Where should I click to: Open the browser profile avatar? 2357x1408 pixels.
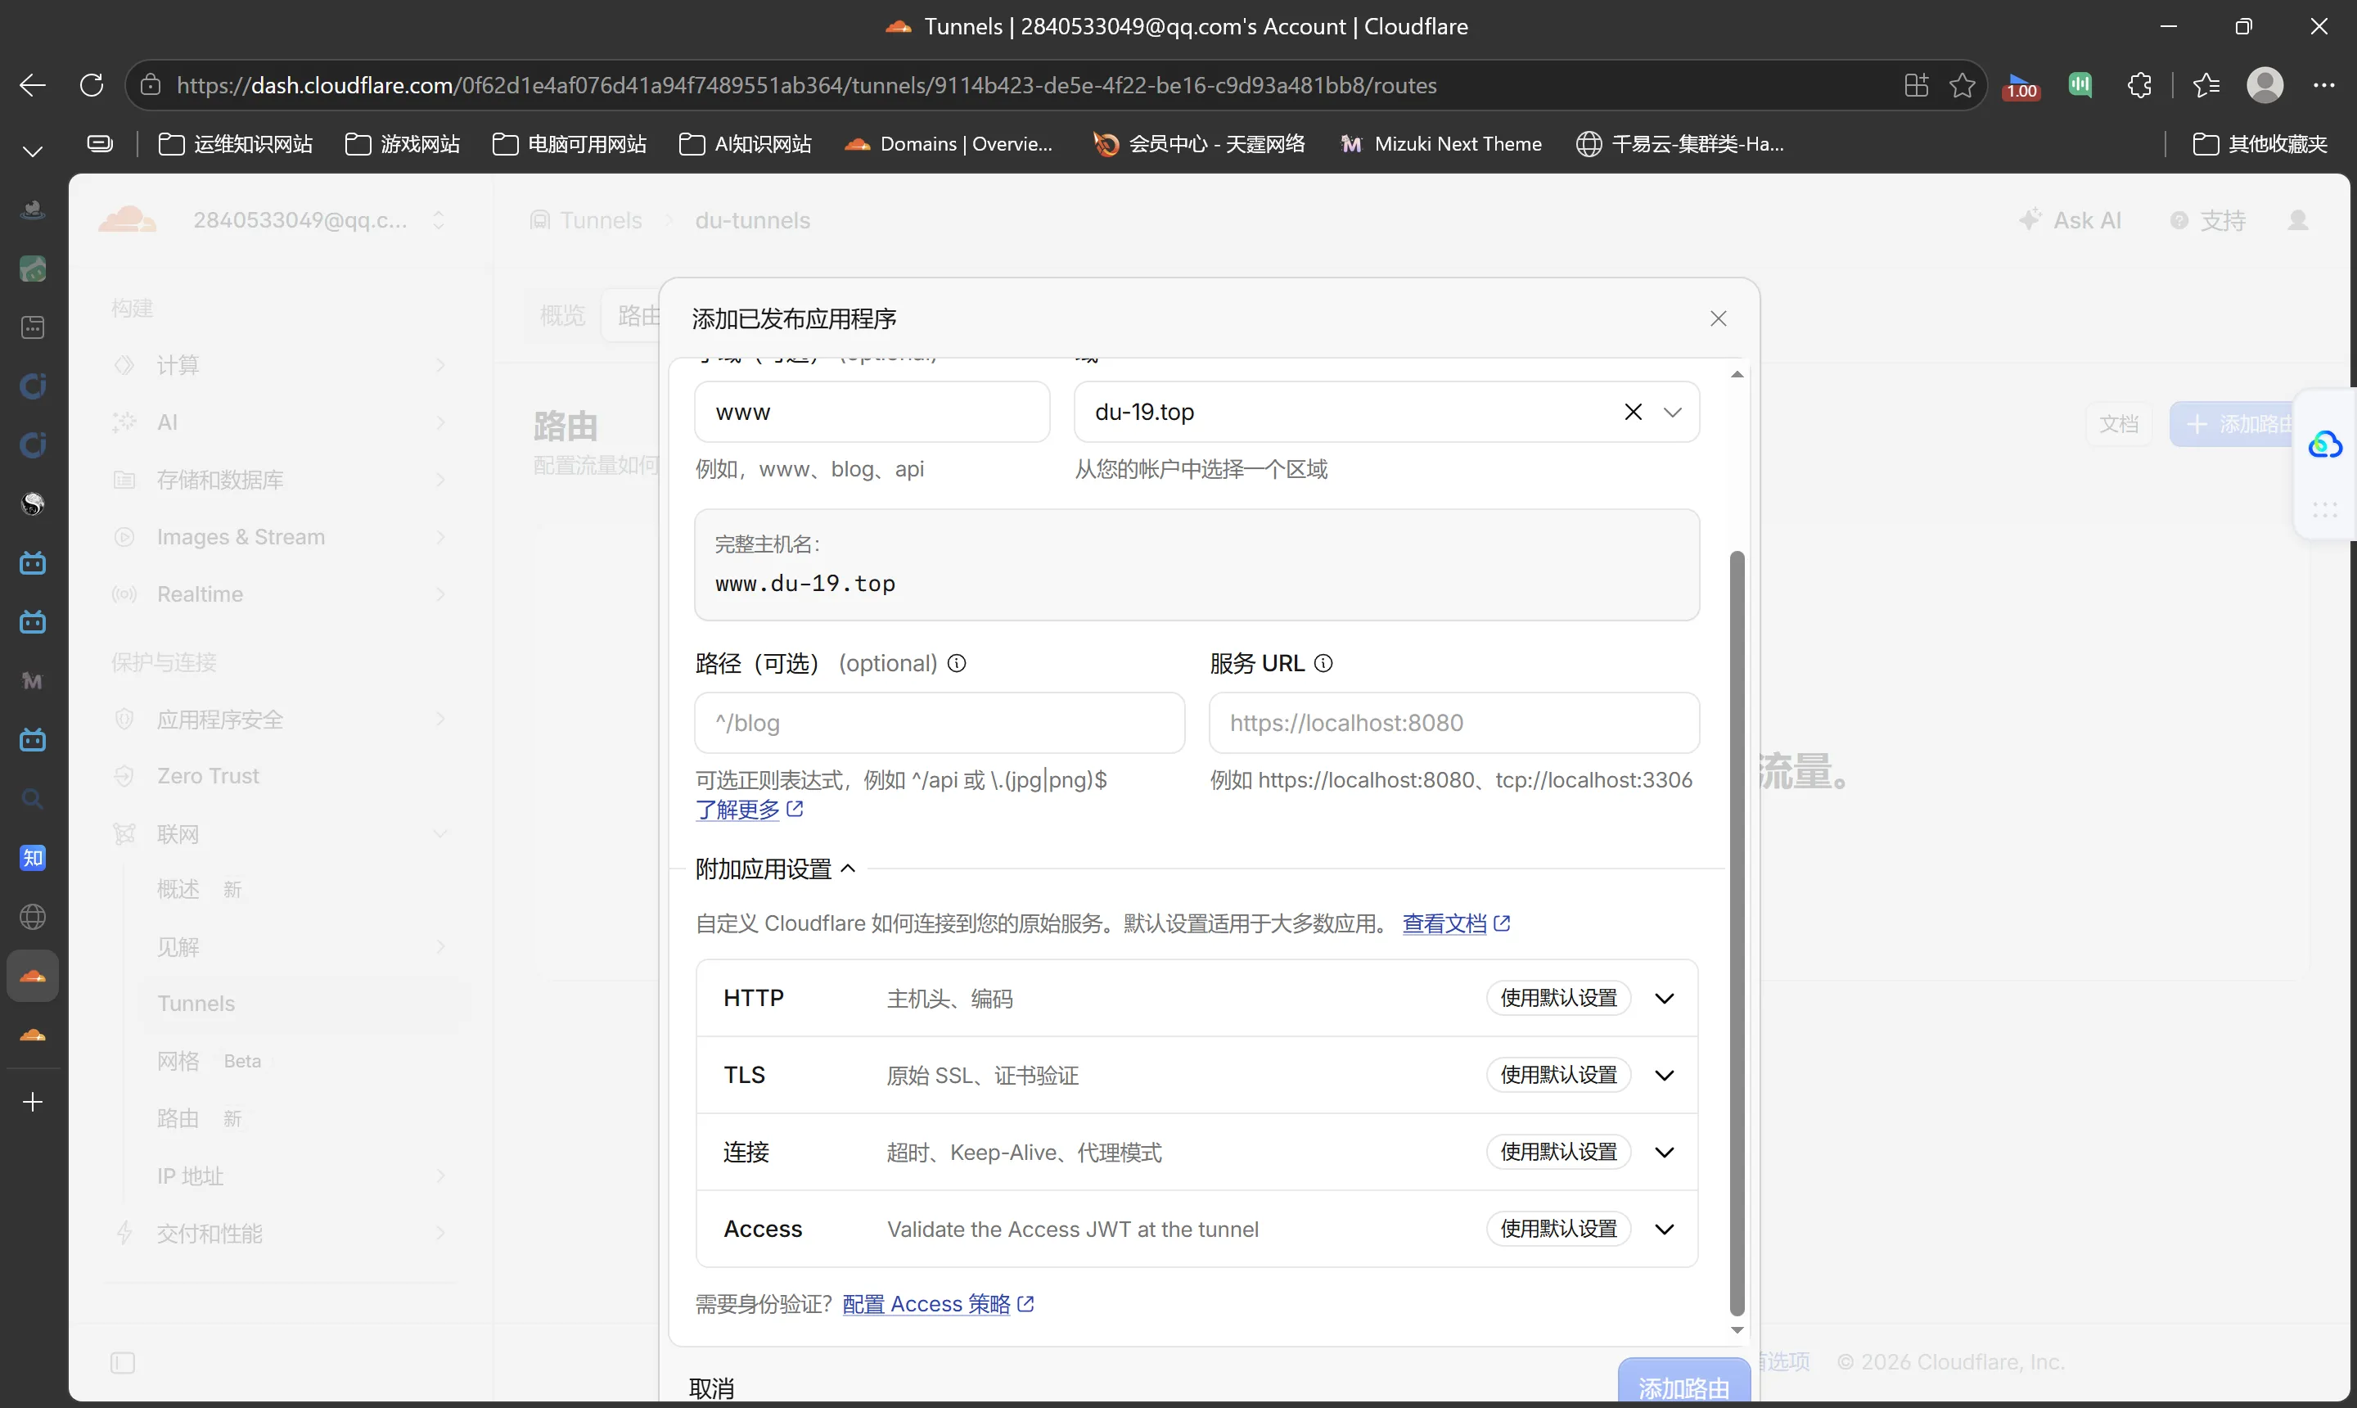coord(2265,85)
